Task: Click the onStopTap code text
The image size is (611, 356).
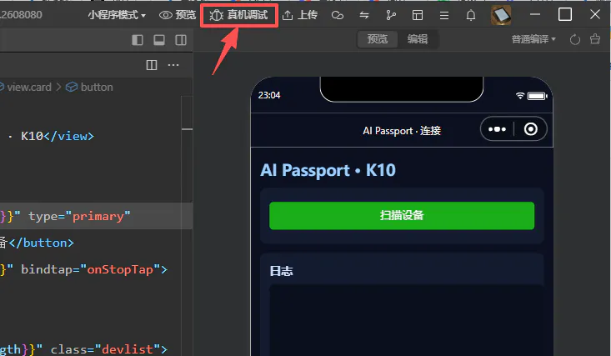Action: (120, 269)
